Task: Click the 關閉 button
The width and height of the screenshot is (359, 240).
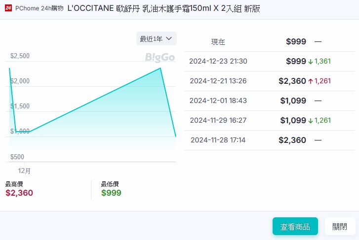Action: click(340, 227)
